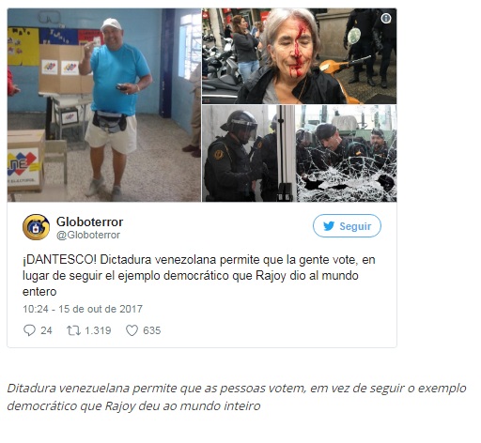Click the info icon on the photo
Screen dimensions: 481x443
click(386, 19)
